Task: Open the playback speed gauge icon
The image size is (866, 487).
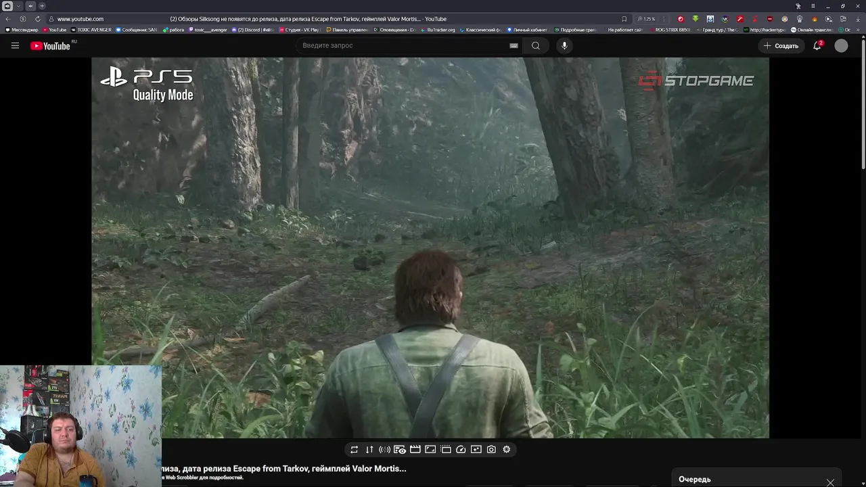Action: tap(461, 449)
